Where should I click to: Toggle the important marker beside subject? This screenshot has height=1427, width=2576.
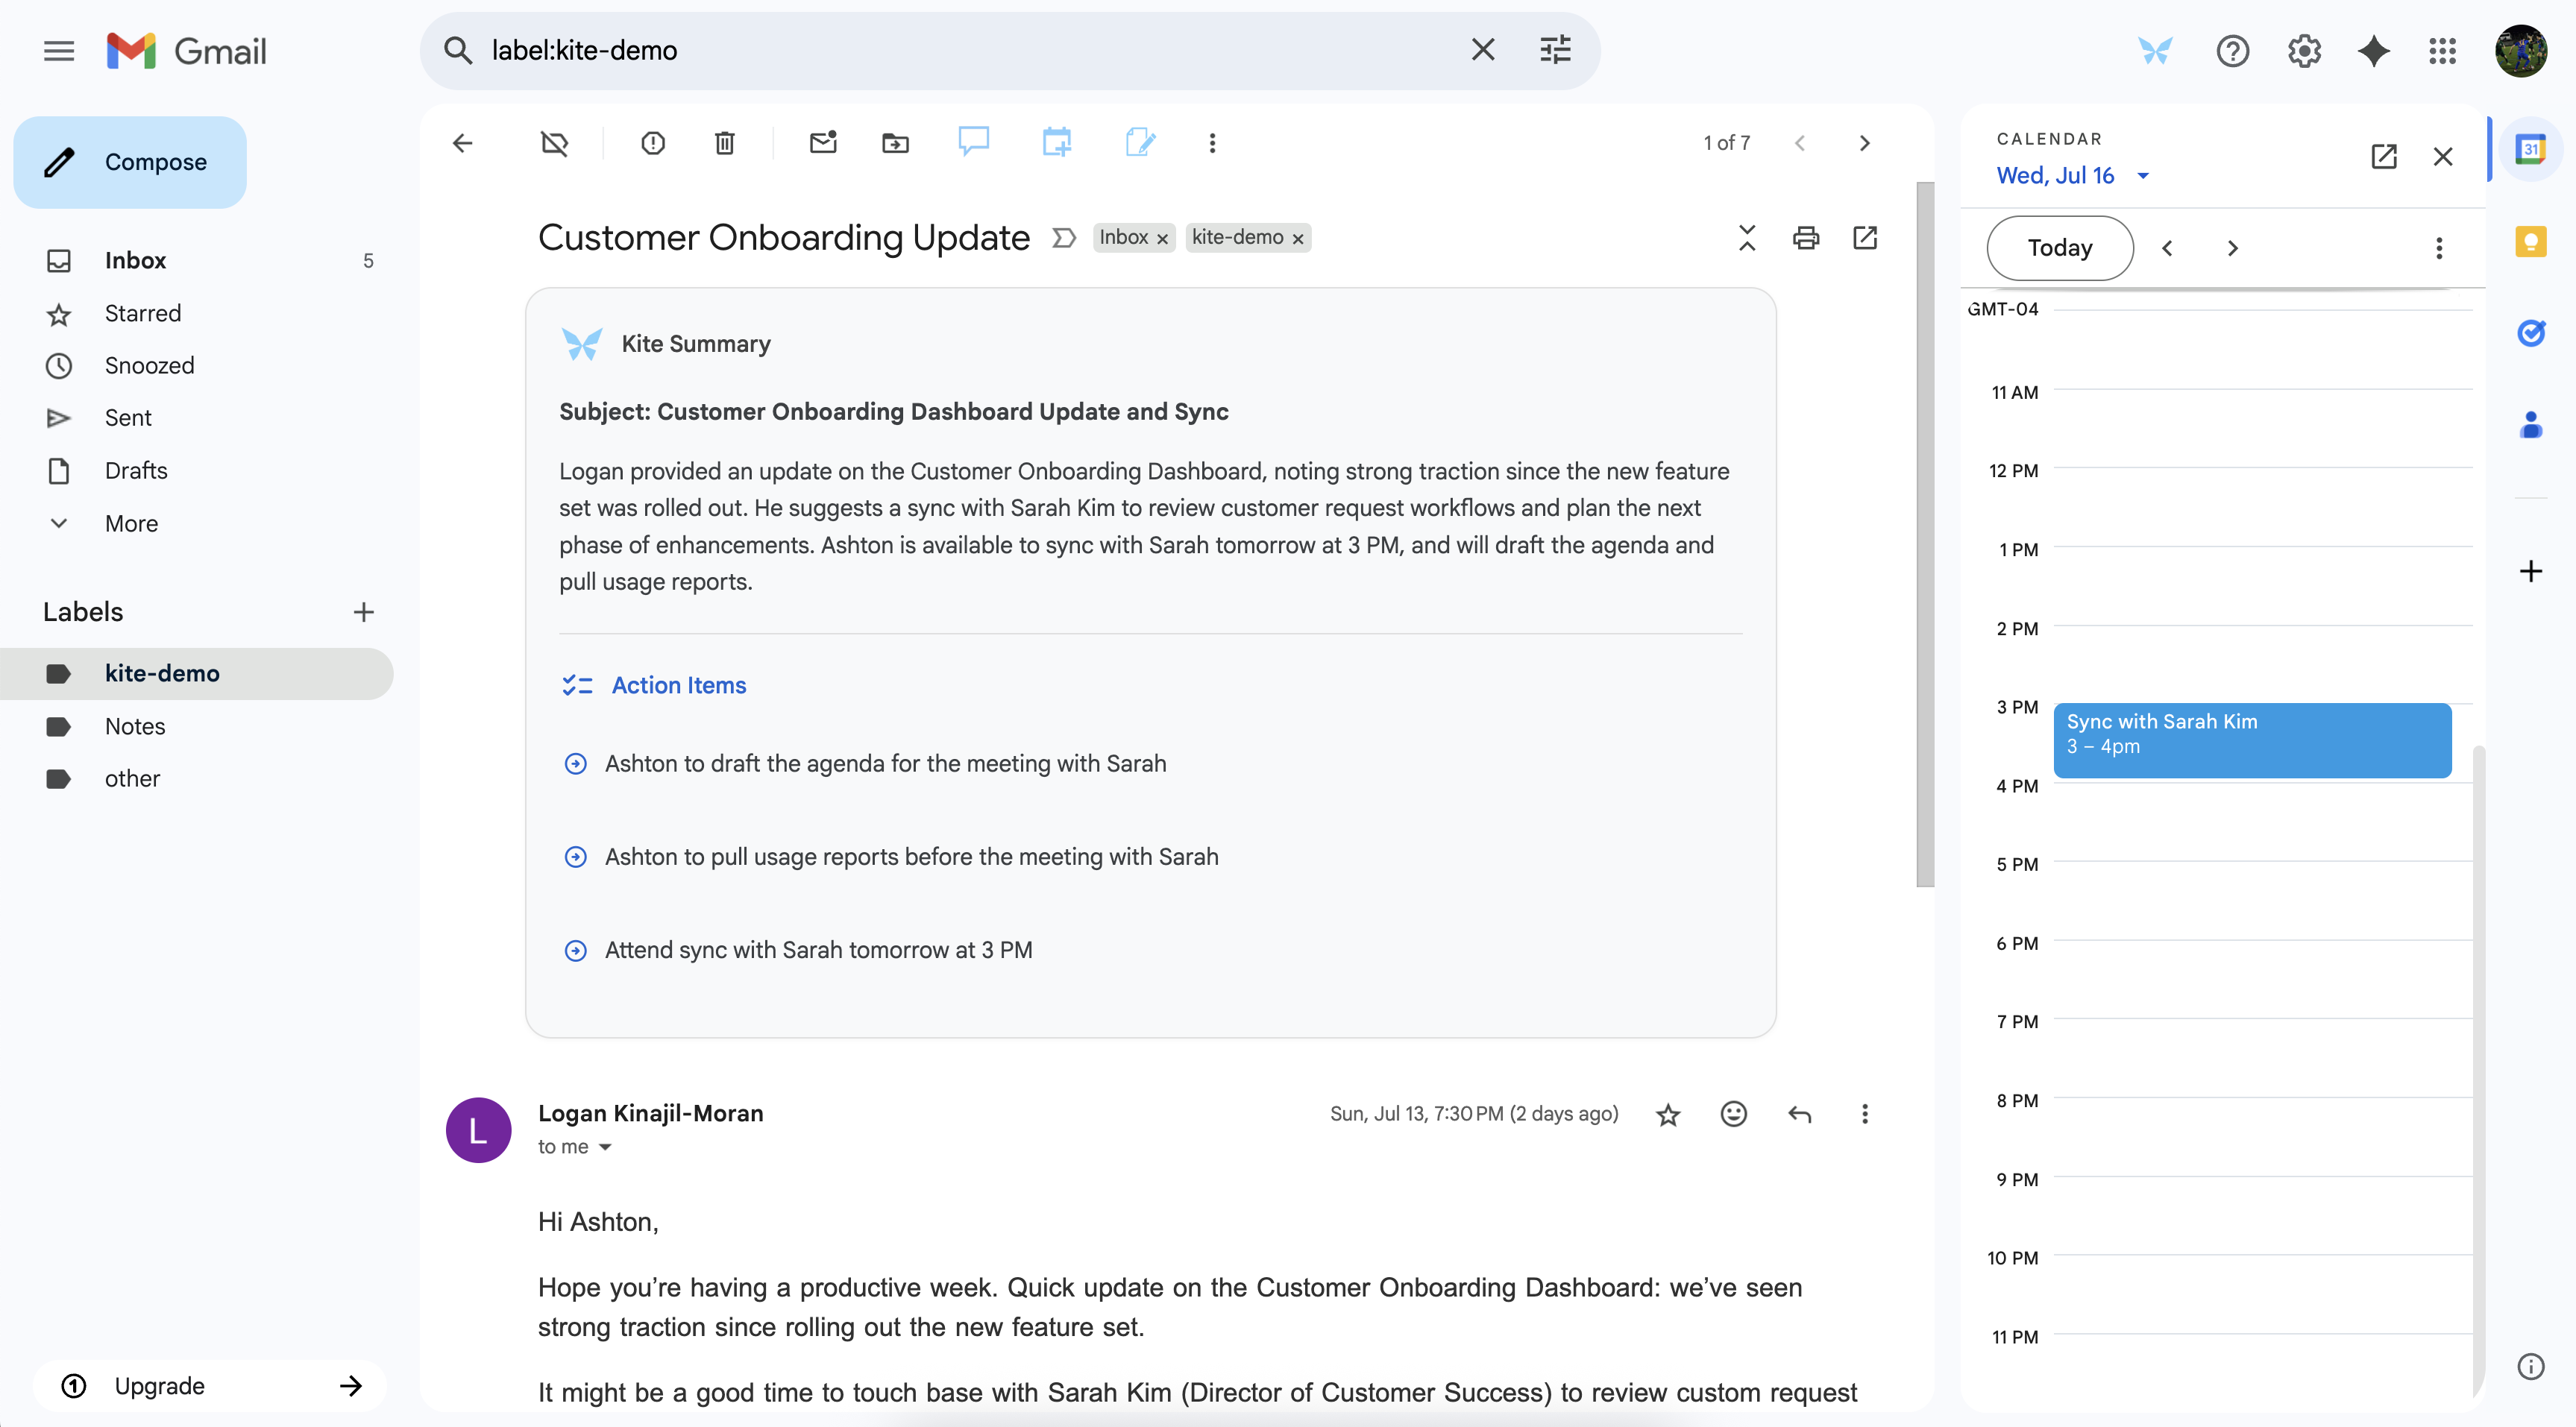pos(1063,238)
